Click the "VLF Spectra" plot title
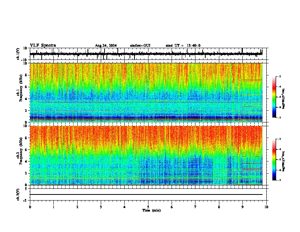Image resolution: width=300 pixels, height=232 pixels. pos(43,45)
